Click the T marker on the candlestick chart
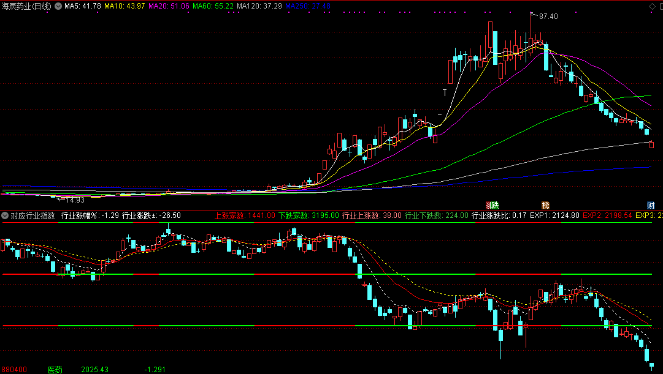The height and width of the screenshot is (374, 663). pos(445,92)
